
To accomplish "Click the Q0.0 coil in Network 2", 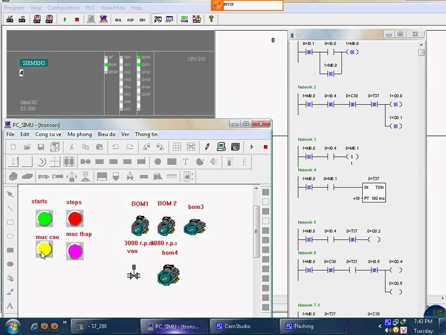I will click(396, 104).
